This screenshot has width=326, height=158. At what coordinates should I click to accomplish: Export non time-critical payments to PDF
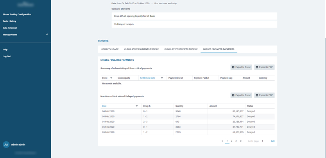[x=264, y=95]
